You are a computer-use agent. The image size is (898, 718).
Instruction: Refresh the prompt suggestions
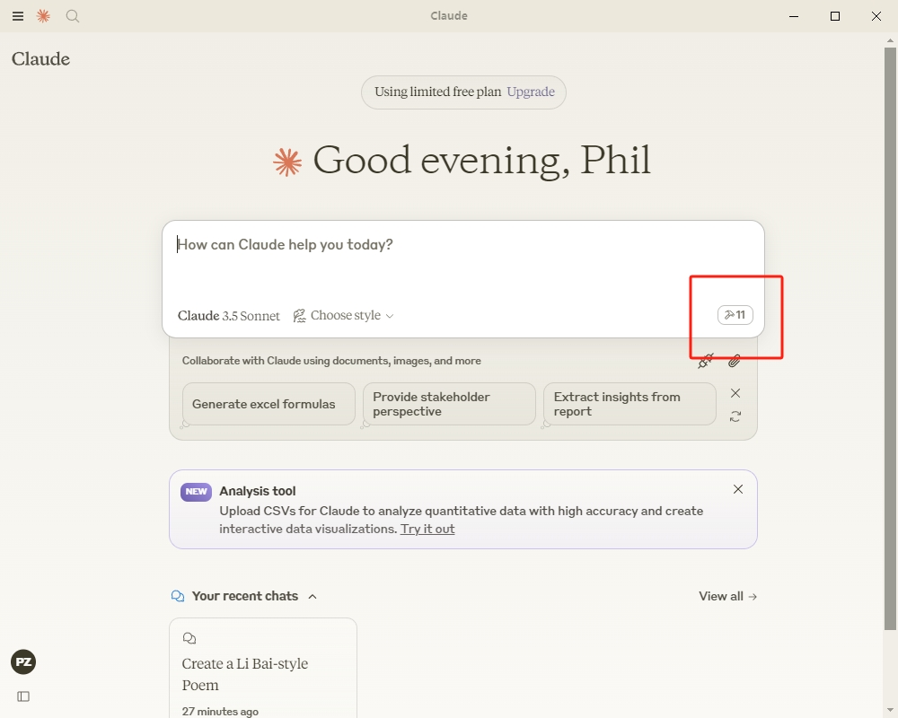(x=735, y=416)
